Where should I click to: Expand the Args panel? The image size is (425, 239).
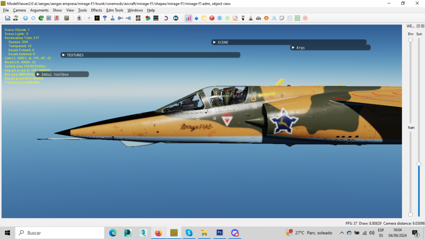(293, 48)
